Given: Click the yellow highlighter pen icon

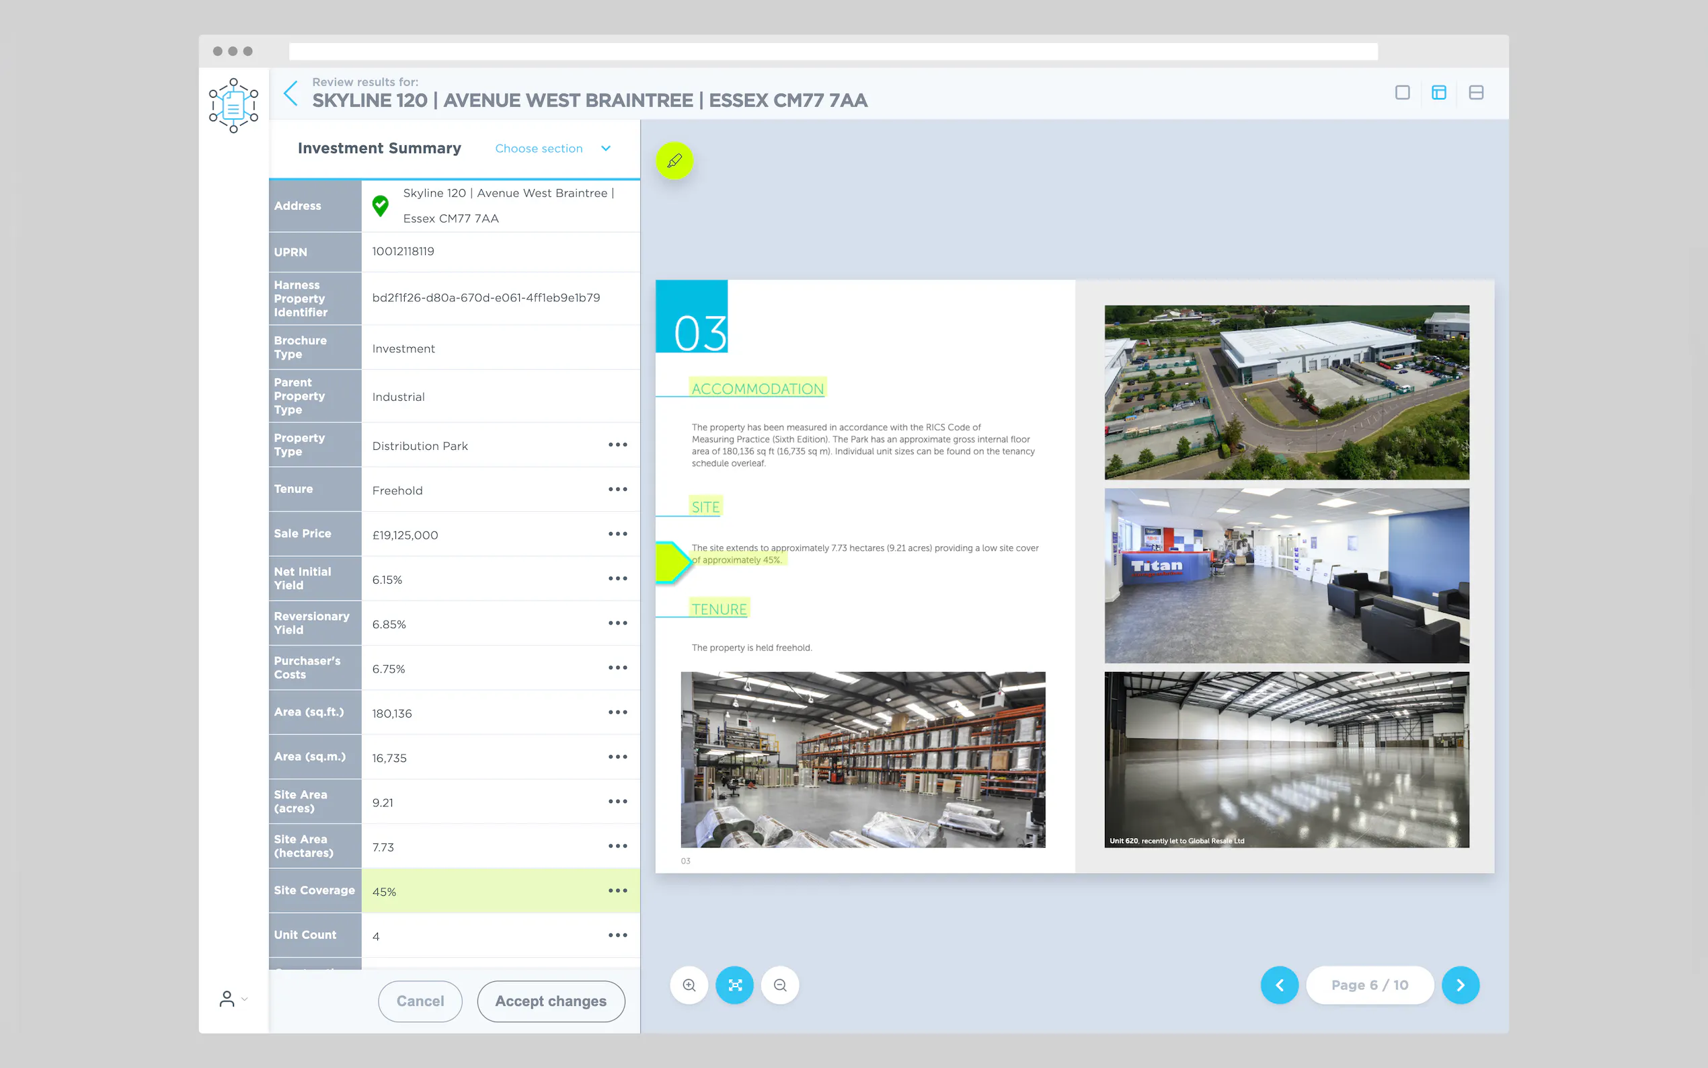Looking at the screenshot, I should [674, 161].
